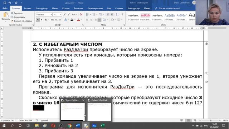Open Excel from the taskbar

click(x=102, y=126)
